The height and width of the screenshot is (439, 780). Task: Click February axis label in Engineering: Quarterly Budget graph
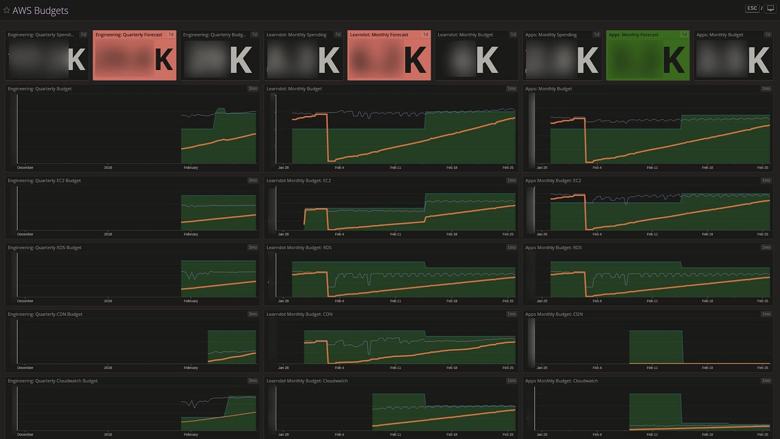tap(191, 167)
